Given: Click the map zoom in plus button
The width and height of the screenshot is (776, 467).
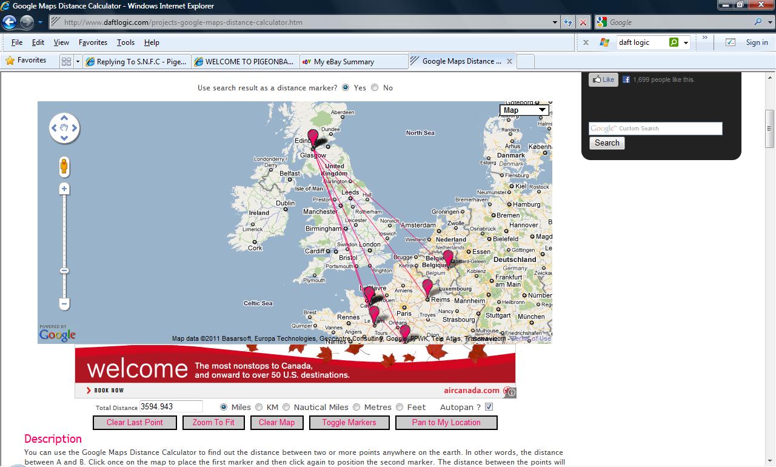Looking at the screenshot, I should 64,189.
